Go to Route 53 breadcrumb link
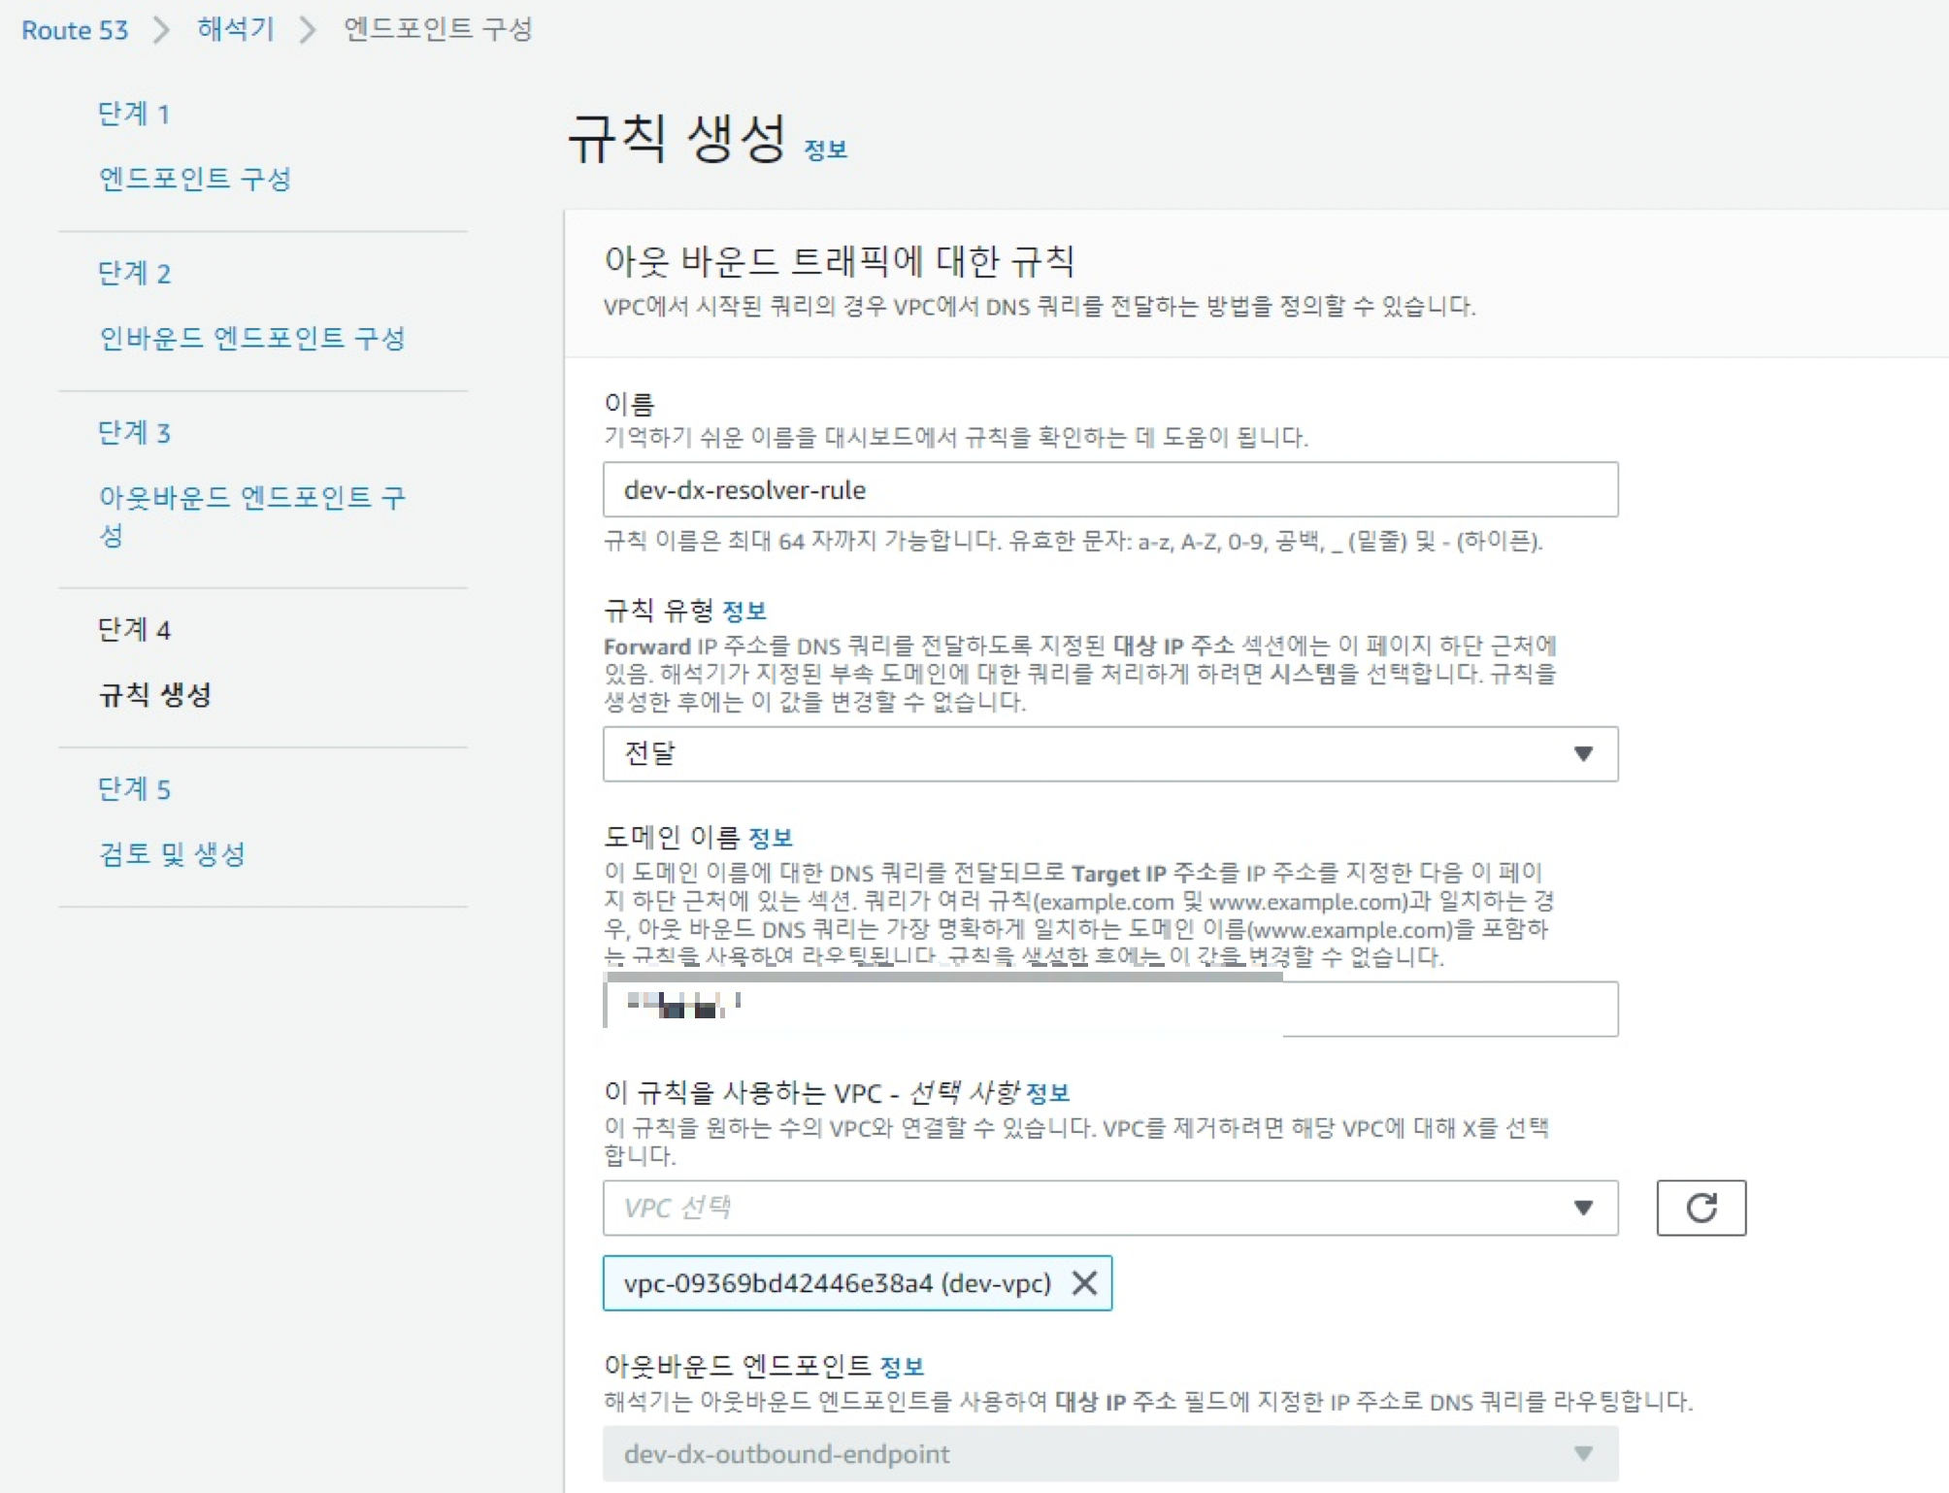This screenshot has width=1949, height=1493. tap(75, 30)
